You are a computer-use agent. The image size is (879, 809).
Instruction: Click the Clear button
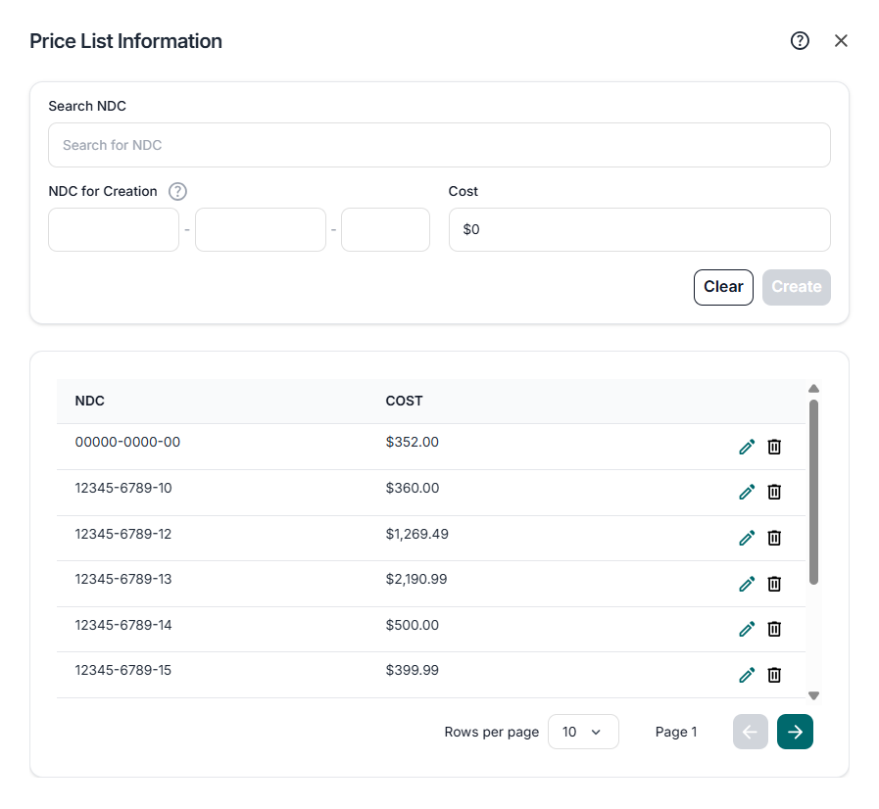tap(723, 287)
